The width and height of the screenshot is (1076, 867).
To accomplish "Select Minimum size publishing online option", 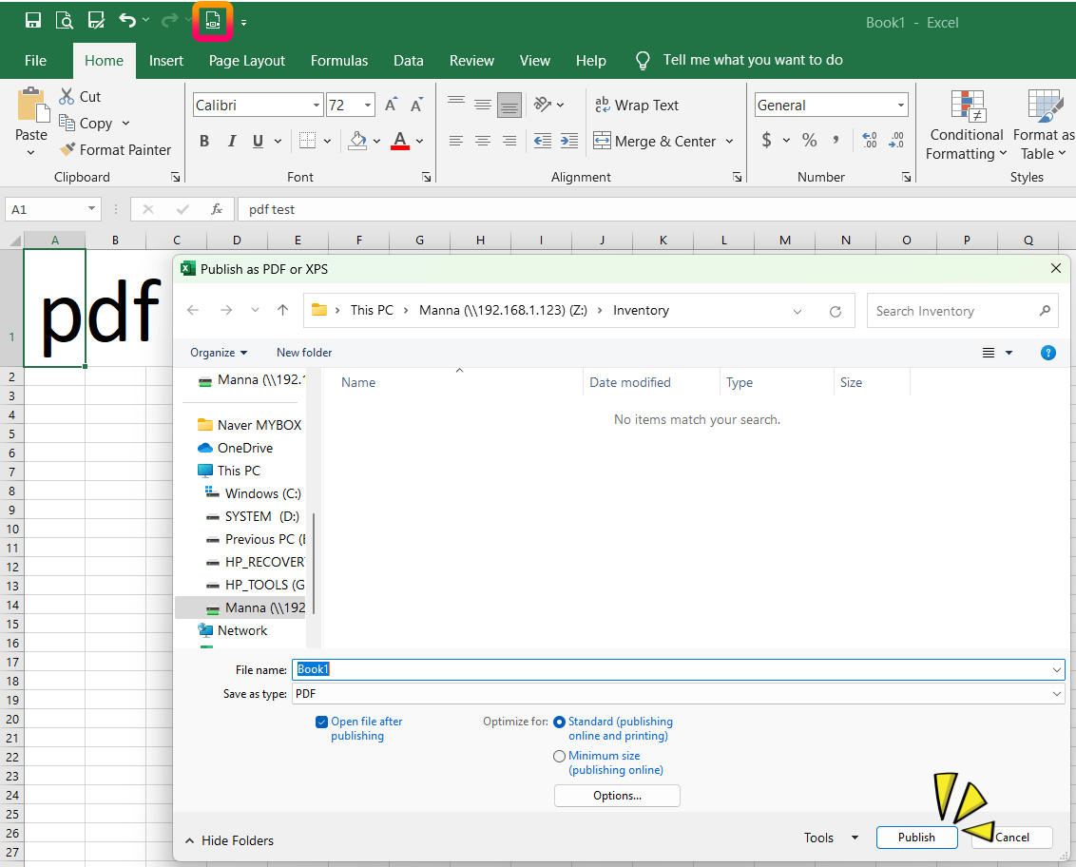I will [559, 756].
